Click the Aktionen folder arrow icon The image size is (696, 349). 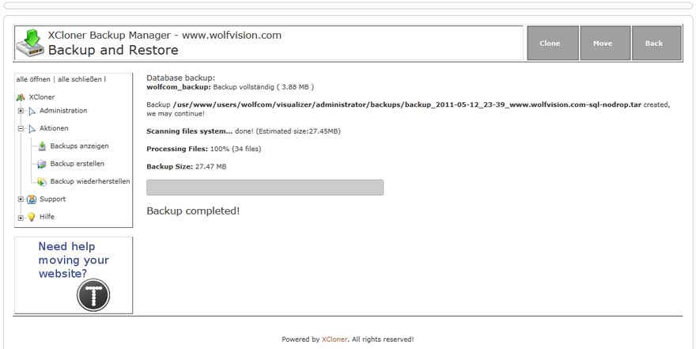point(32,129)
